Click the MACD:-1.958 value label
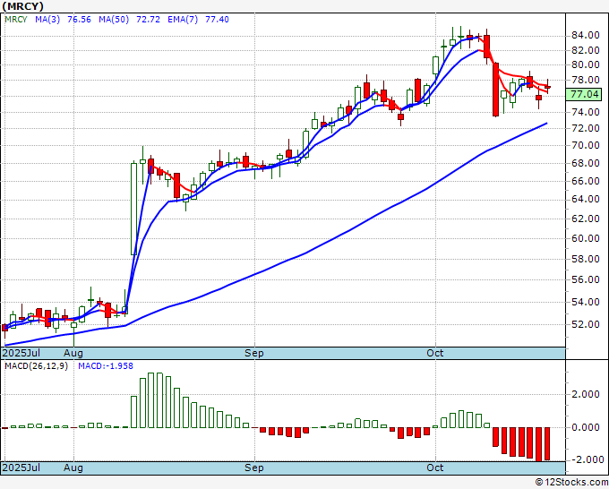Viewport: 609px width, 489px height. (106, 366)
